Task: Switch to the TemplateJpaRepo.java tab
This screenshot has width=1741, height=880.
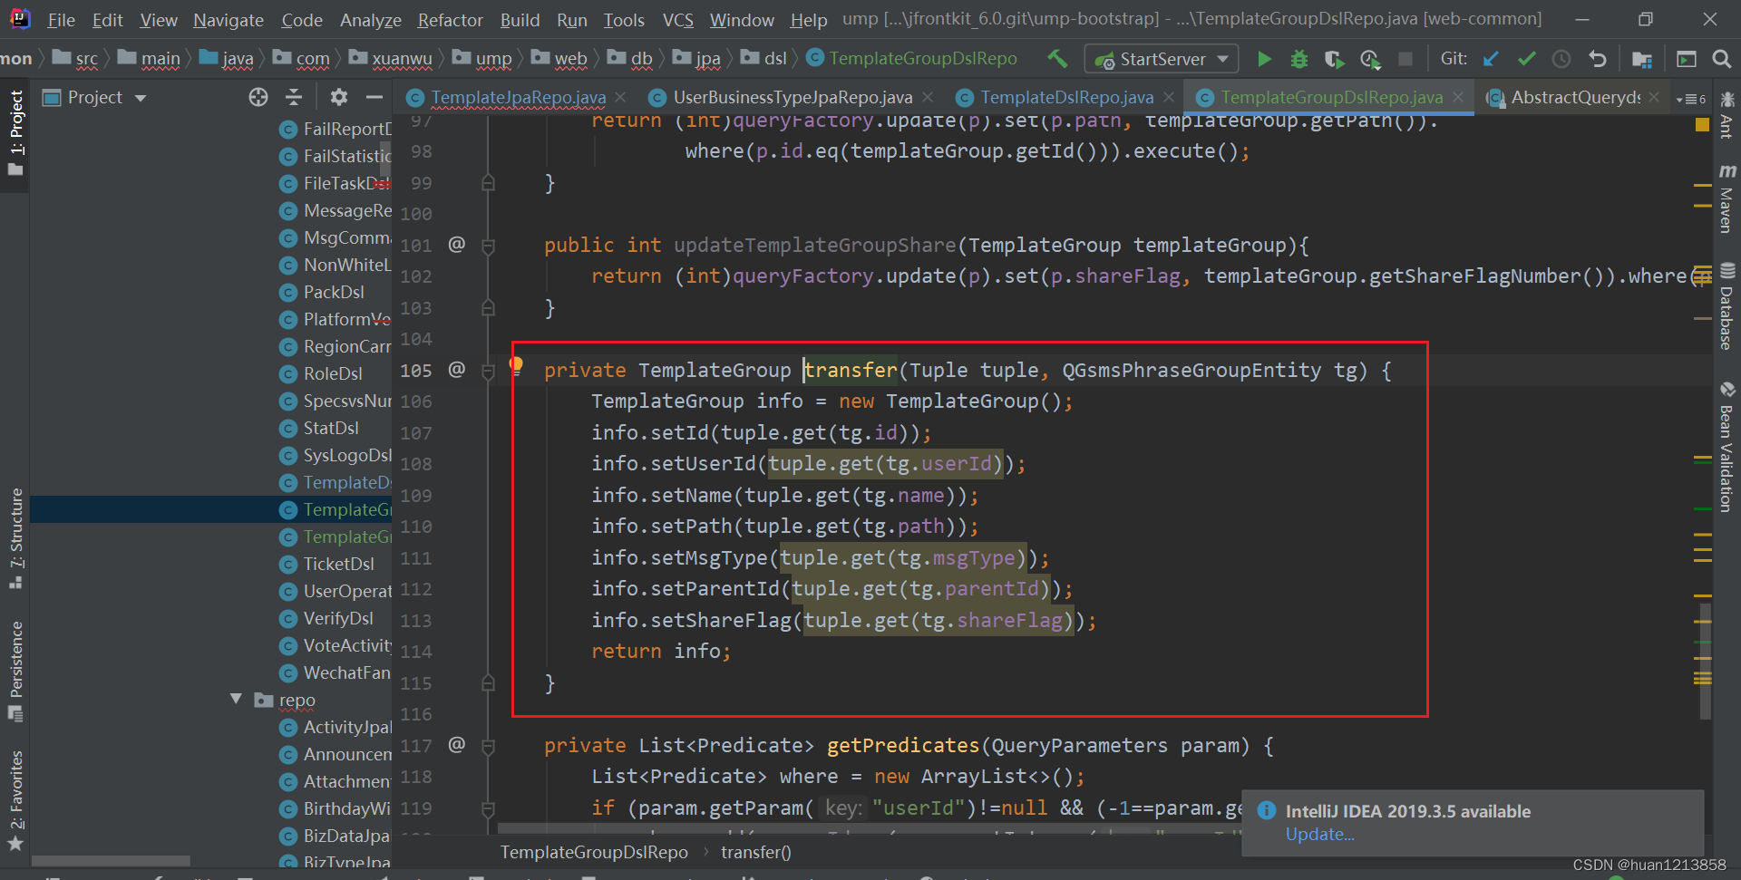Action: tap(517, 97)
